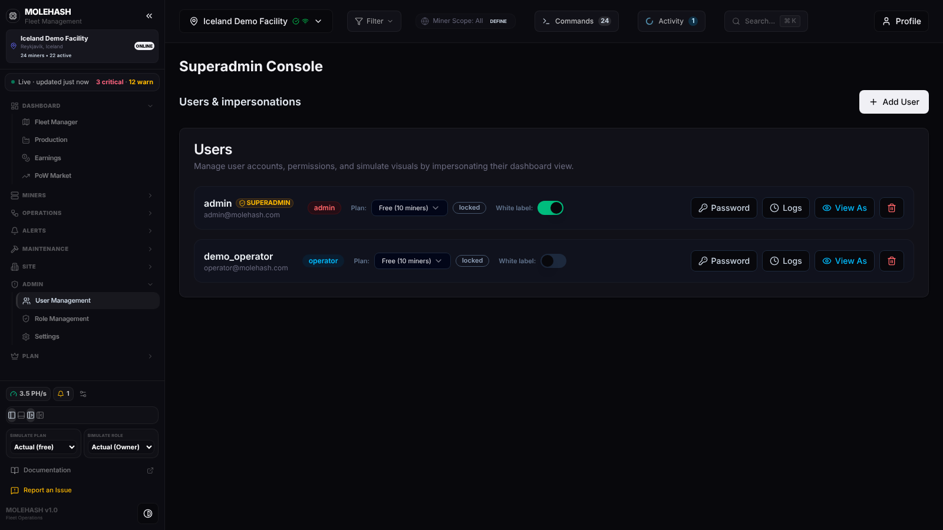The width and height of the screenshot is (943, 530).
Task: Click the Search input field
Action: coord(766,21)
